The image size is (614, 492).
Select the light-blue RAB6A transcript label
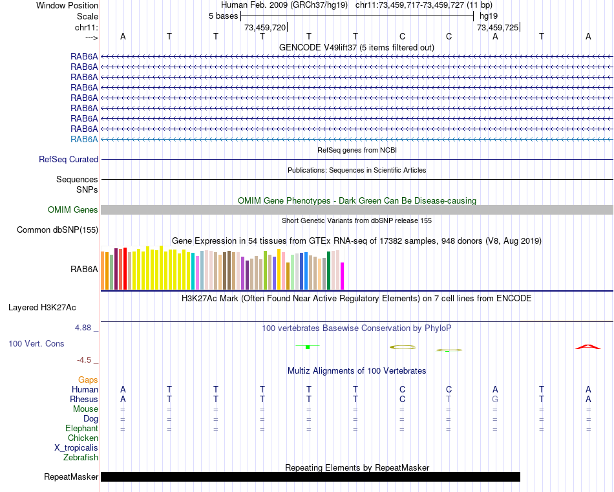[x=84, y=139]
